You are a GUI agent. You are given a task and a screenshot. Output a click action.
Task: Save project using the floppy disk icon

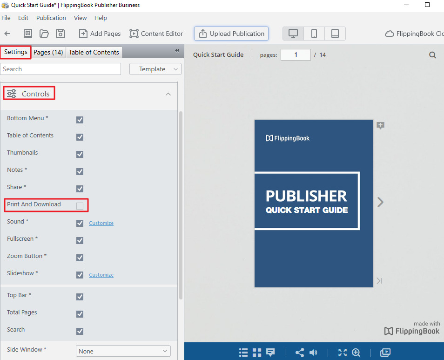coord(61,34)
